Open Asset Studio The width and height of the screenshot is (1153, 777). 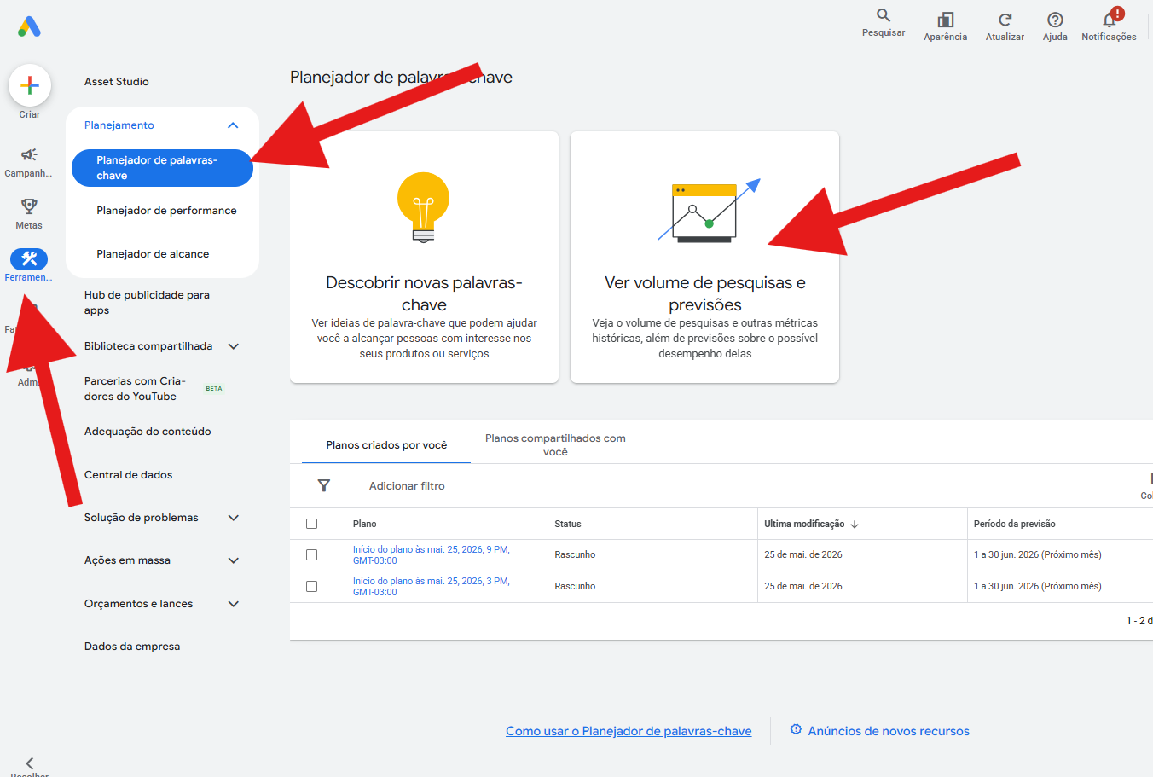click(117, 82)
